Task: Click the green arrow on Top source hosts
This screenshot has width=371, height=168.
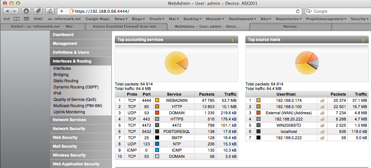Action: [x=363, y=40]
